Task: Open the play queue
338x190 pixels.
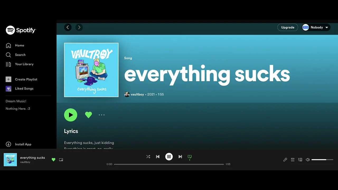Action: 293,160
